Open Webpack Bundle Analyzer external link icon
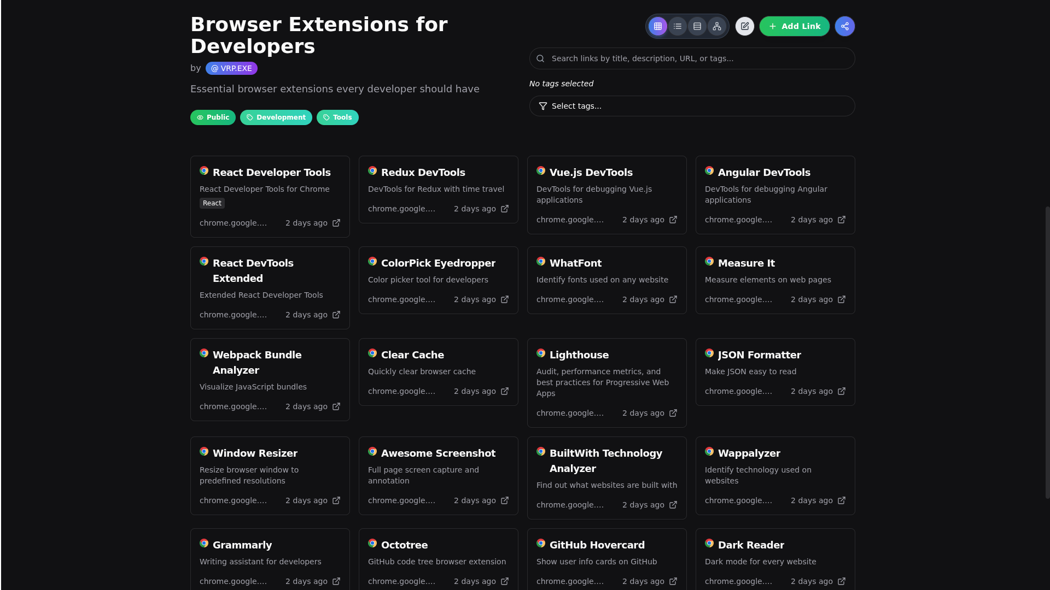This screenshot has width=1050, height=590. tap(336, 406)
